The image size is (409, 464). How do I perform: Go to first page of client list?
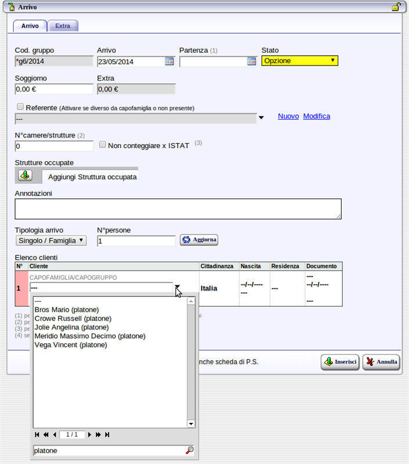37,434
